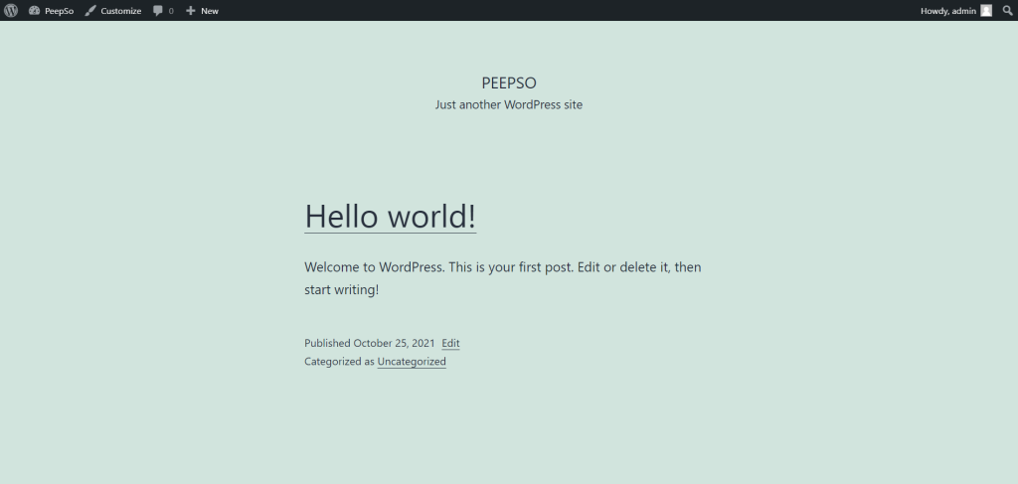Click the comment count zero

[171, 11]
